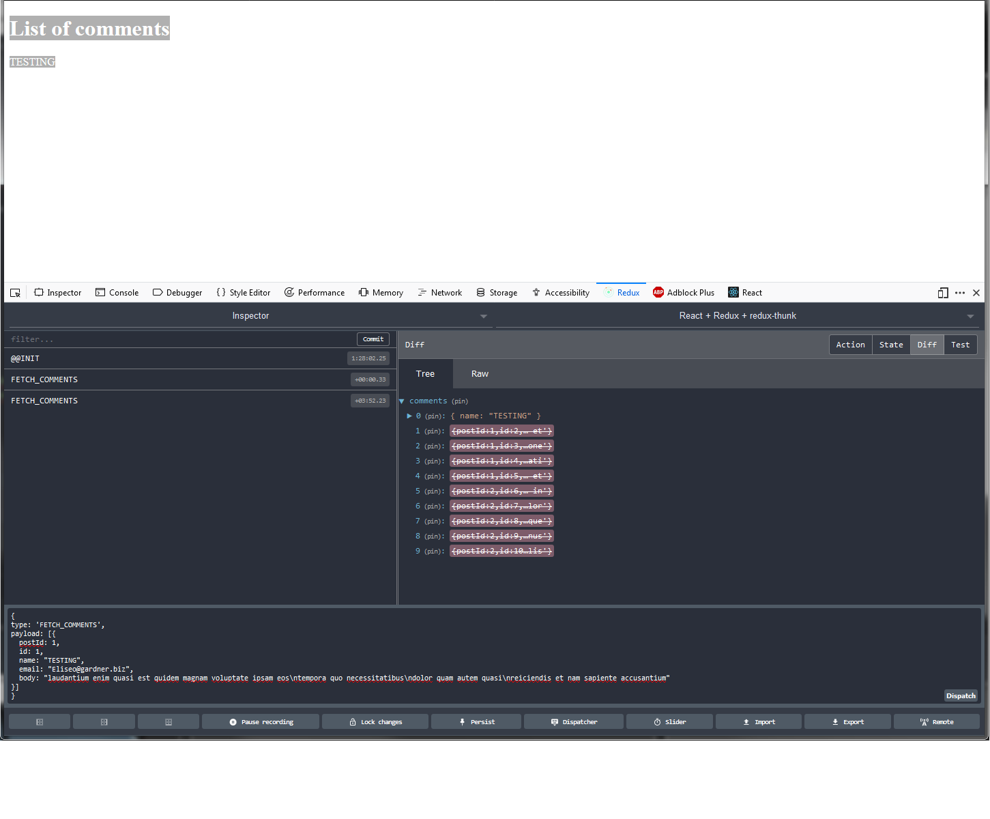The width and height of the screenshot is (990, 819).
Task: Select the FETCH_COMMENTS action at +00:00.33
Action: [200, 379]
